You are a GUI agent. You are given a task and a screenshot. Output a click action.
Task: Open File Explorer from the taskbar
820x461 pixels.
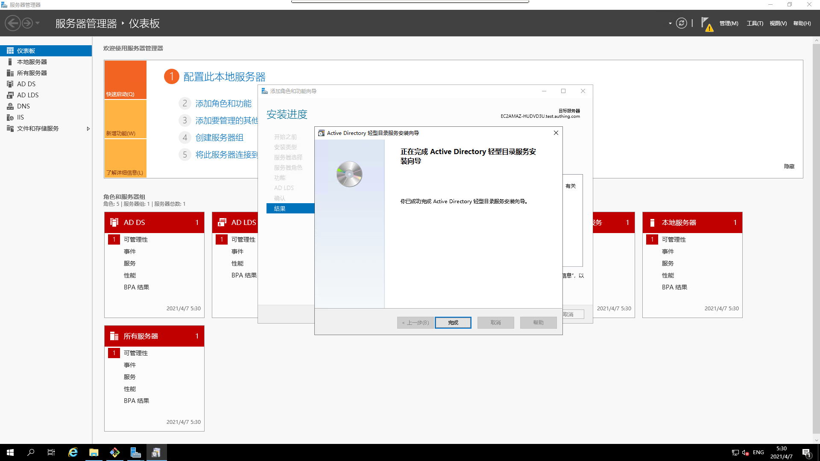(94, 452)
